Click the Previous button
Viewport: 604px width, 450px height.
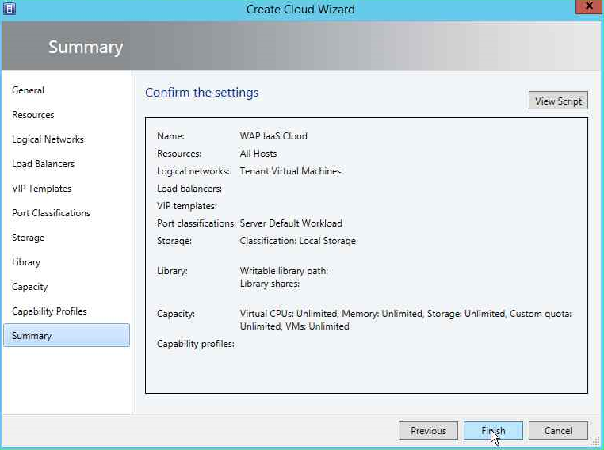[x=428, y=431]
